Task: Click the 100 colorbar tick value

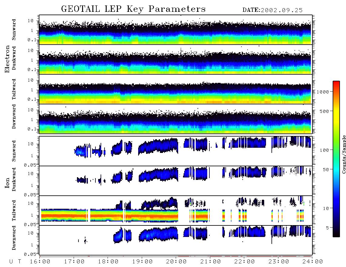Action: pos(324,150)
